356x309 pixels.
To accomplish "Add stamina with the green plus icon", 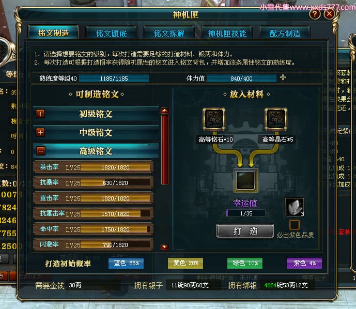I will click(x=283, y=78).
